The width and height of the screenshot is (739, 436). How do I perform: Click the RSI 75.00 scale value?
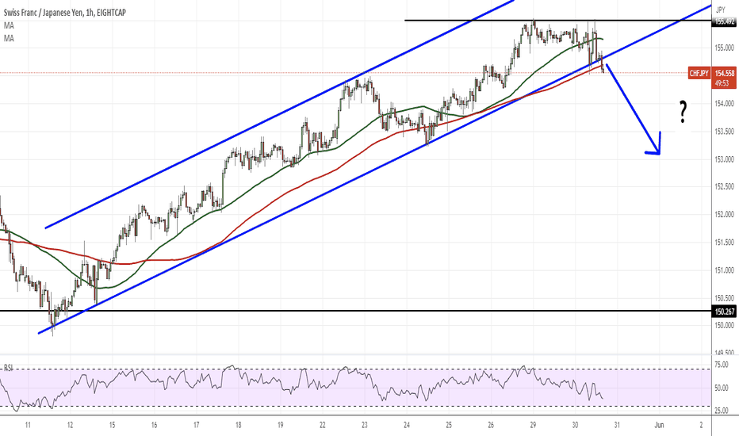722,365
